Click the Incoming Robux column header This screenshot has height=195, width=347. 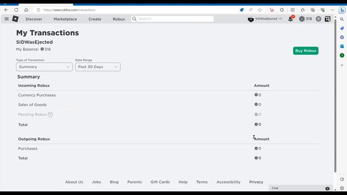click(34, 86)
